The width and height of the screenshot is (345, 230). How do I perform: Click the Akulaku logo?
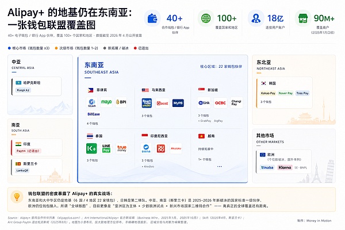[176, 148]
